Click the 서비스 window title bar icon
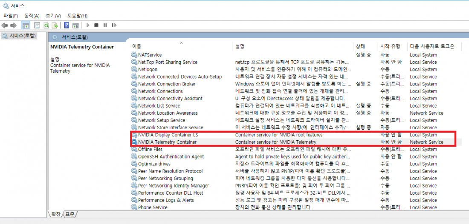The image size is (469, 224). point(6,6)
